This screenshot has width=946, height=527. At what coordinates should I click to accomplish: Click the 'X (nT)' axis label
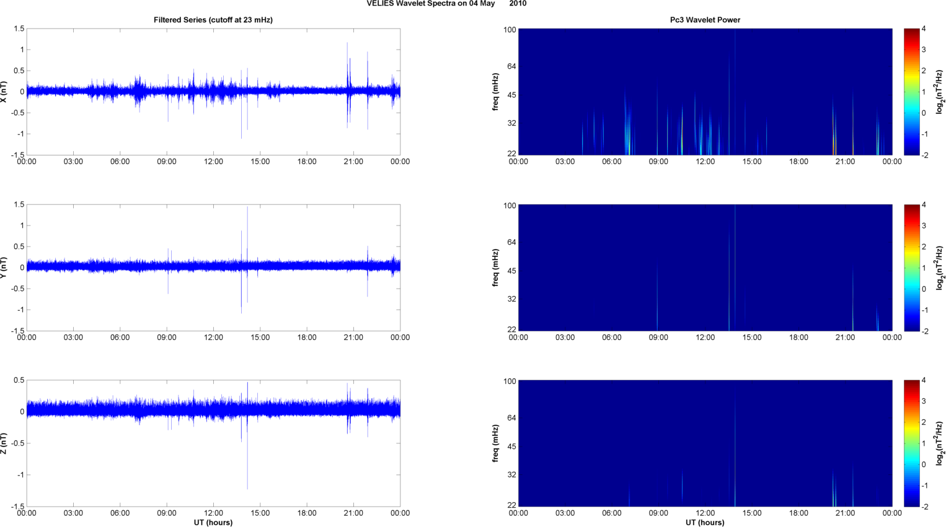click(4, 92)
